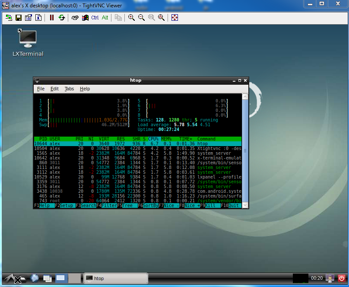
Task: Click the Swp usage meter in htop
Action: click(x=84, y=124)
